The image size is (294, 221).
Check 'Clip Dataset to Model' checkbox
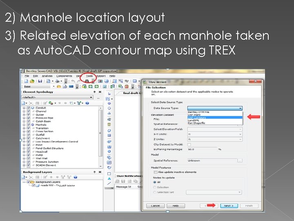189,144
